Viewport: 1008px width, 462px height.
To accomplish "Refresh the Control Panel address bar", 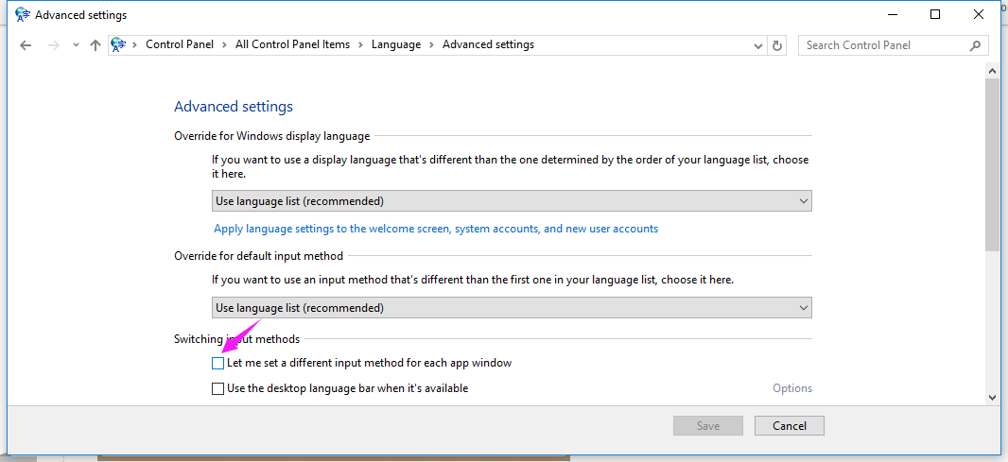I will [777, 45].
